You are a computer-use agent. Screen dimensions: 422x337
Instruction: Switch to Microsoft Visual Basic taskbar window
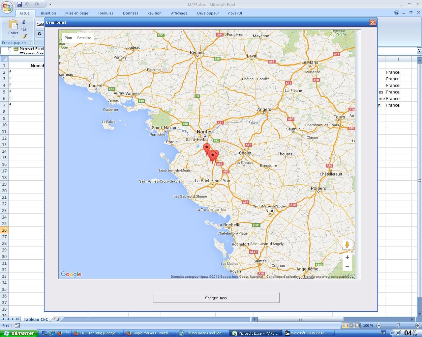(x=308, y=333)
